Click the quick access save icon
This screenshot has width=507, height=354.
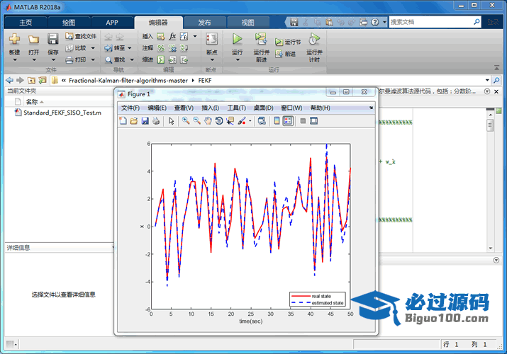click(x=294, y=22)
